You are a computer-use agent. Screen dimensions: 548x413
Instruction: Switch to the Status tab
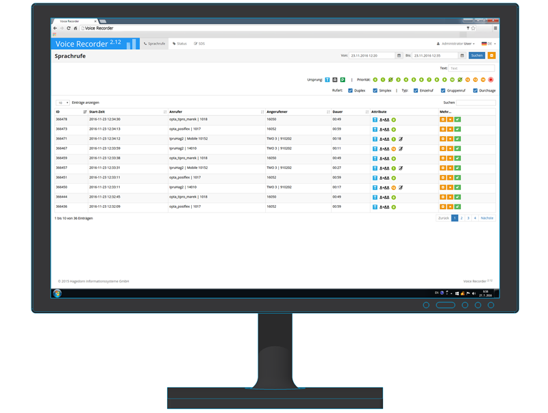(x=179, y=44)
